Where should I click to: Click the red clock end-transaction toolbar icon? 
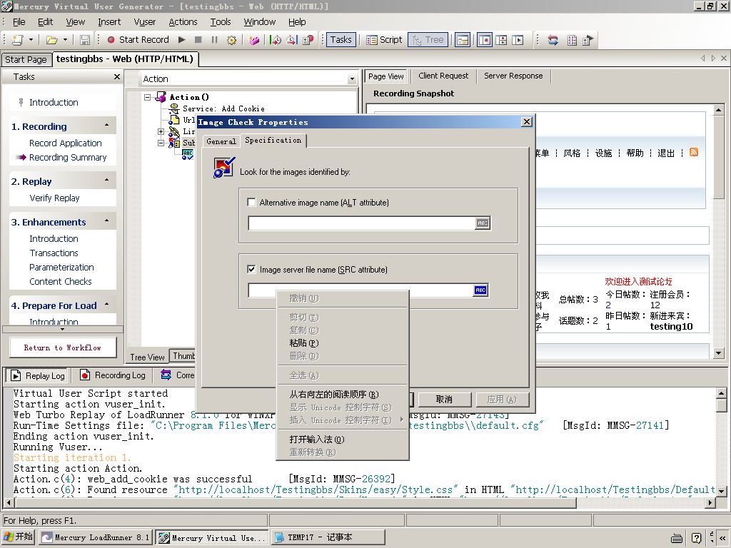tap(292, 40)
